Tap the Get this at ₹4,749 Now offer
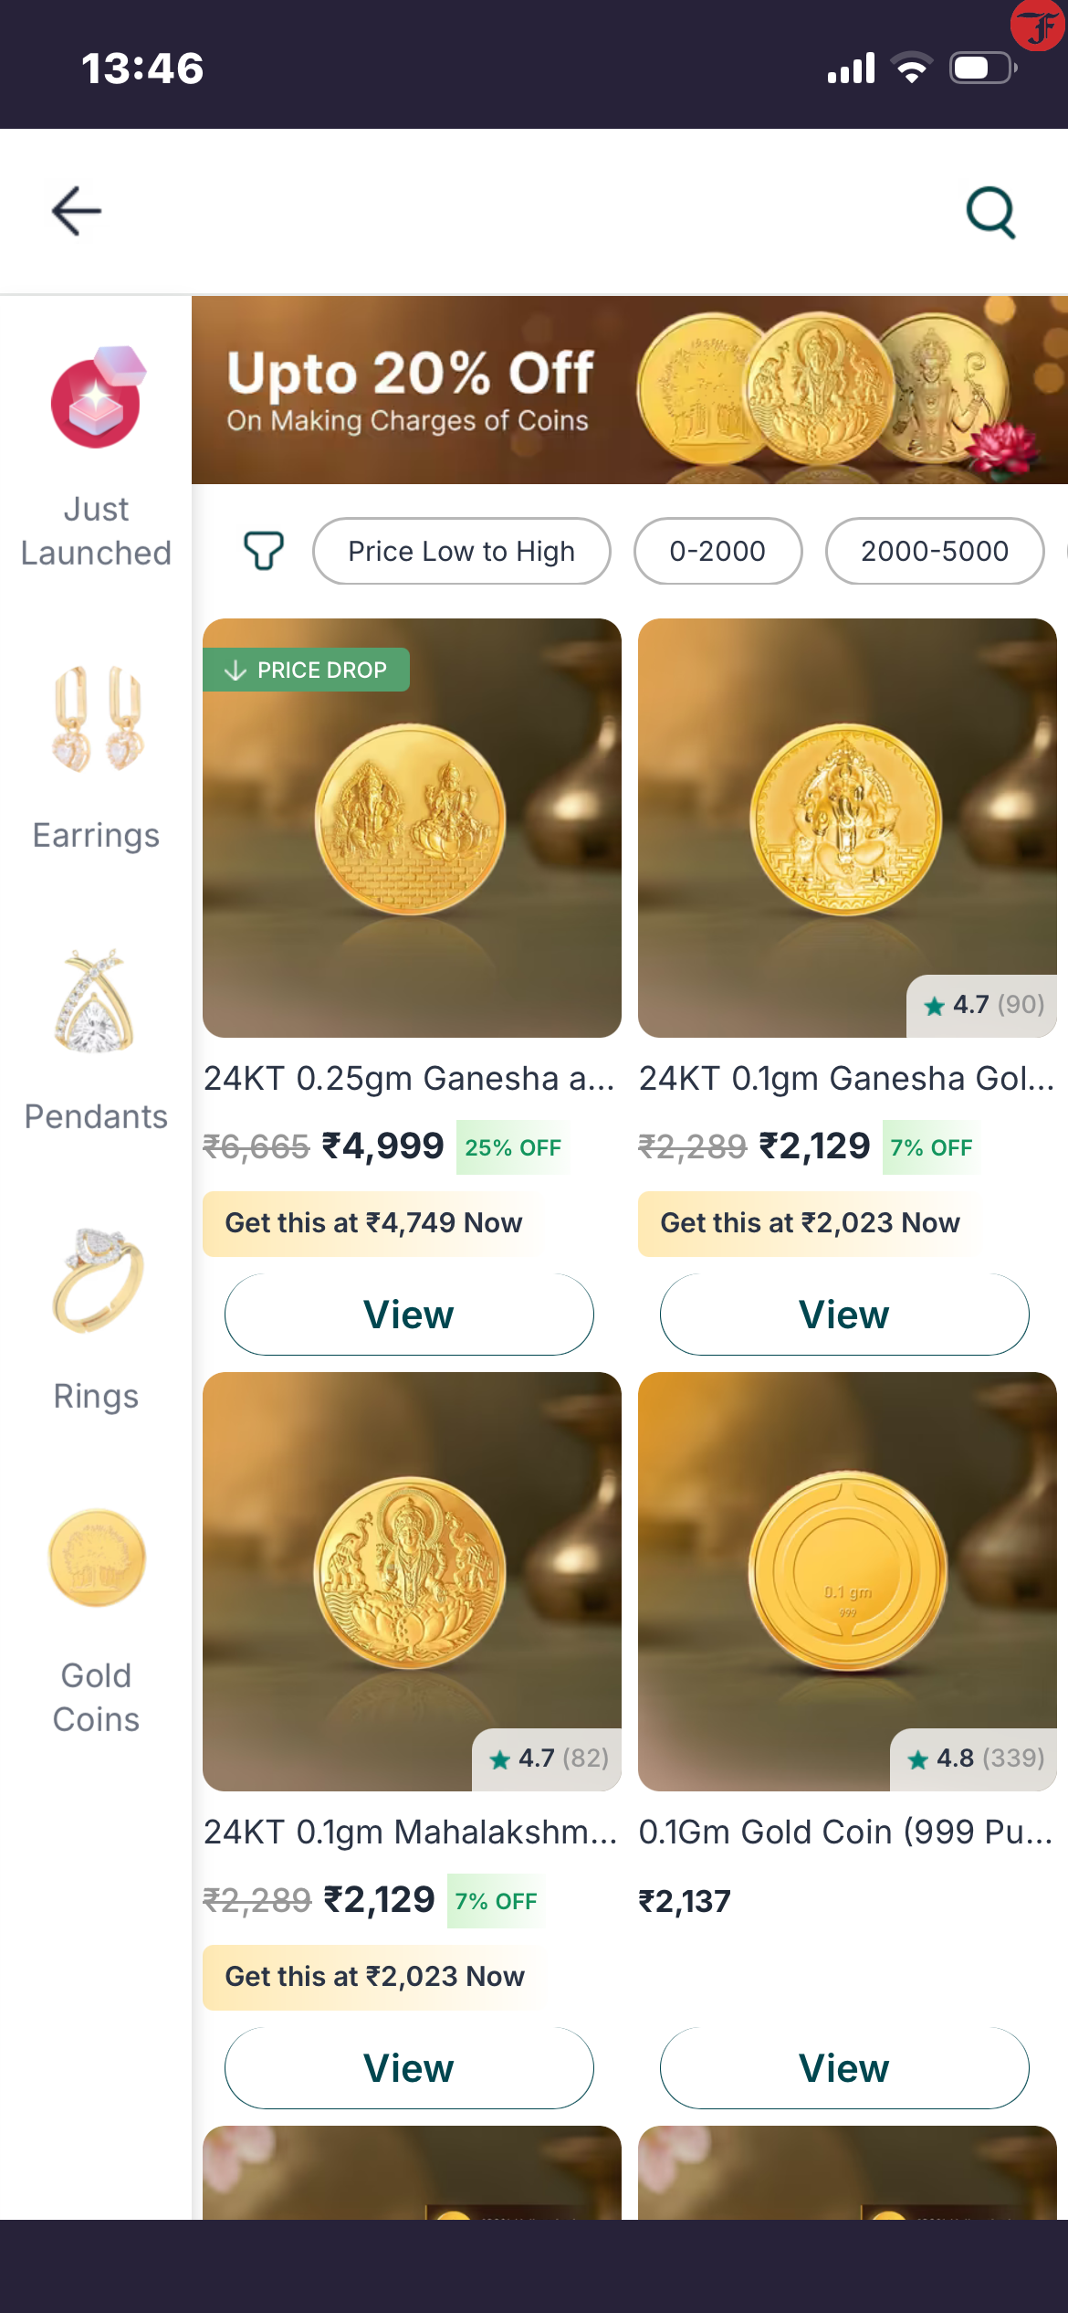 tap(373, 1223)
